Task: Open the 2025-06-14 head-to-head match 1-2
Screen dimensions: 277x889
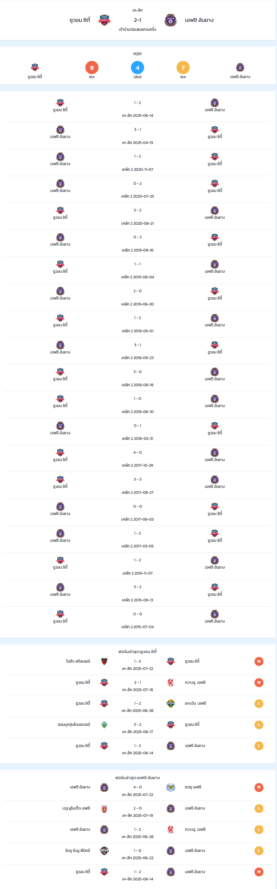Action: 138,109
